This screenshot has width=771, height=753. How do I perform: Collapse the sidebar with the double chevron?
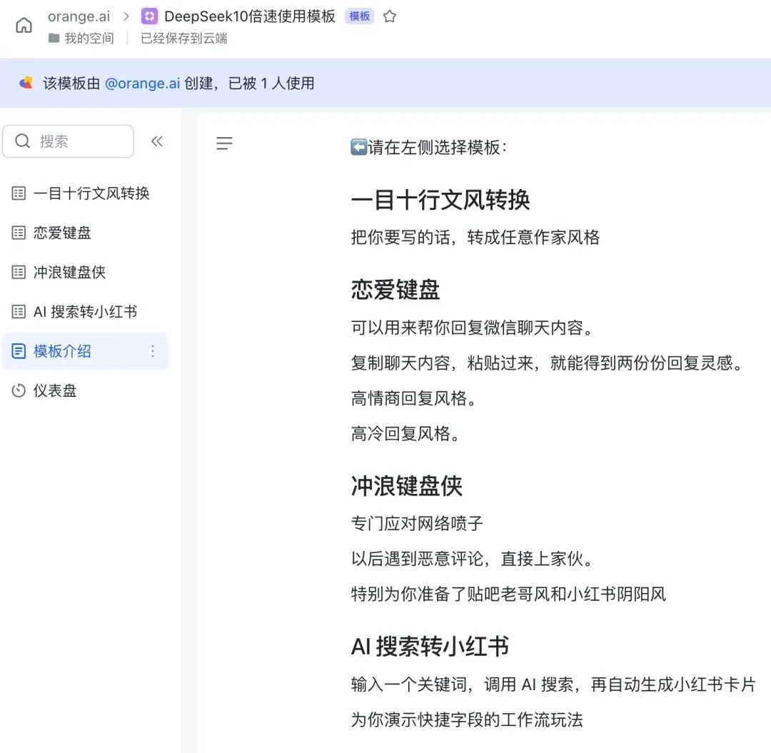[x=157, y=141]
